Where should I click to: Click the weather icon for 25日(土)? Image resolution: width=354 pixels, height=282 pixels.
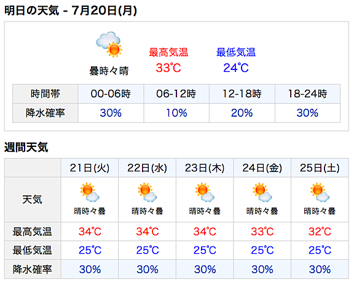point(320,192)
